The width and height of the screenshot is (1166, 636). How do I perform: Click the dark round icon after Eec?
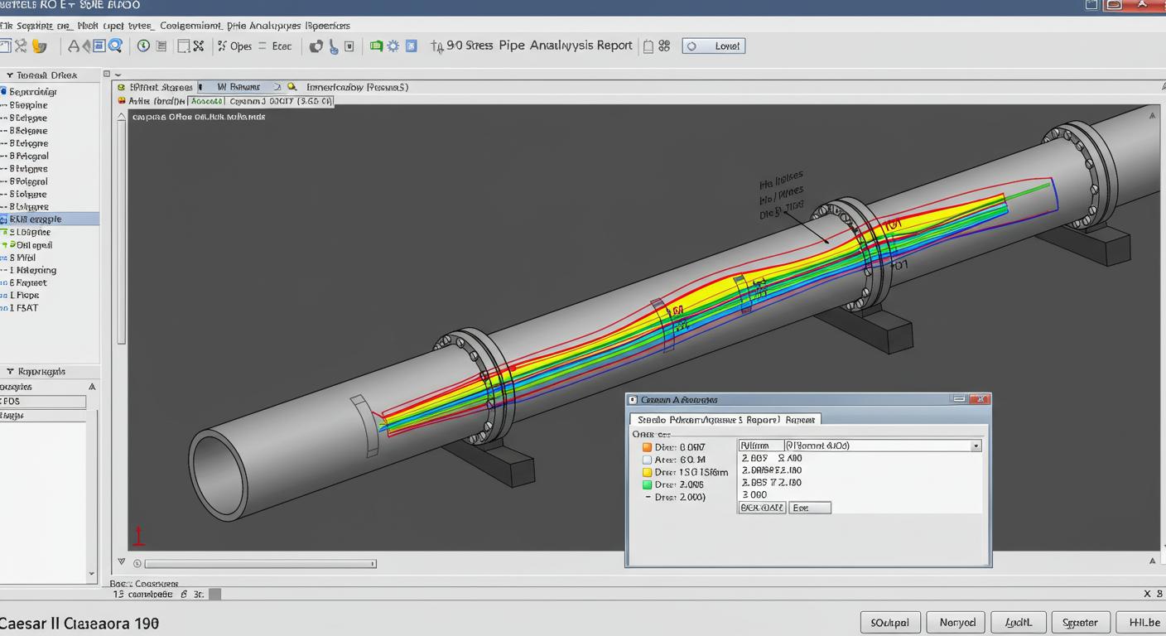[316, 46]
